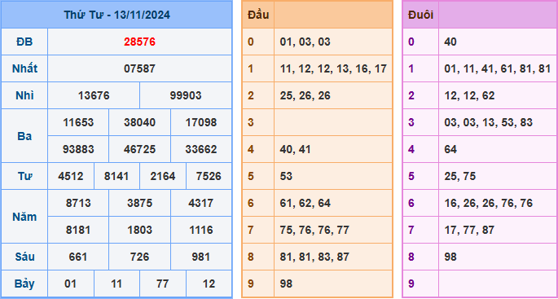Screen dimensions: 558x299
Task: Select value "98" in the Đầu table
Action: pos(286,284)
